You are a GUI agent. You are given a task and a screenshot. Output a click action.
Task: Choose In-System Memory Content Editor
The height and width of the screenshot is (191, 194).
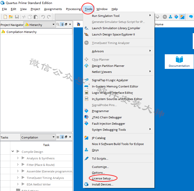119,86
